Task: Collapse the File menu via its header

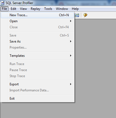Action: pos(4,9)
